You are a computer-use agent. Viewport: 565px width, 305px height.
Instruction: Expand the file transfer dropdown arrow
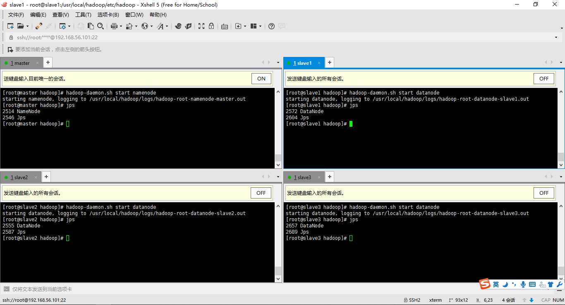136,26
